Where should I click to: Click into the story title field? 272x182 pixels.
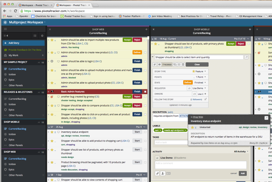coord(199,57)
